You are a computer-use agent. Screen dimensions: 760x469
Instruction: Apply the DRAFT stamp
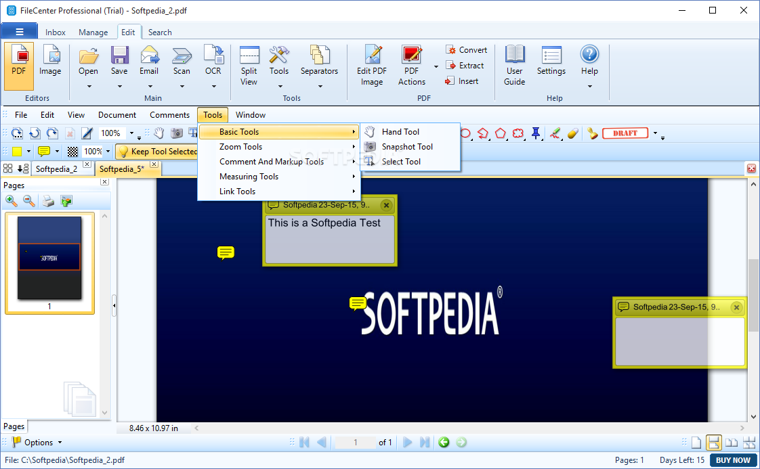point(625,133)
